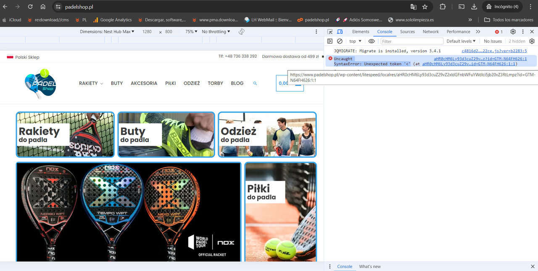Open the downloads icon in Chrome toolbar
Screen dimensions: 538x271
(474, 7)
